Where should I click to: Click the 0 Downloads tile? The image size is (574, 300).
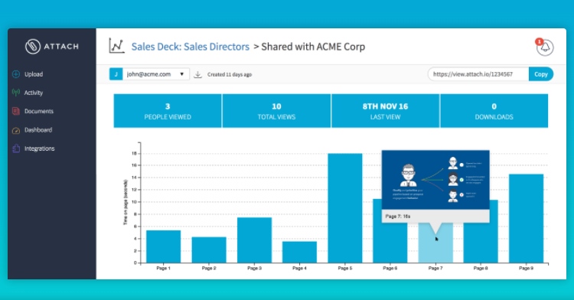tap(494, 111)
